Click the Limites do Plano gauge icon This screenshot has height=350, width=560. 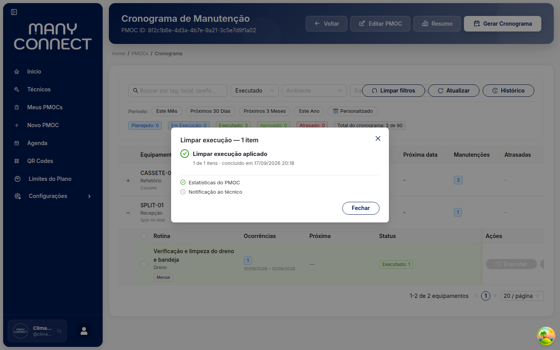click(17, 179)
